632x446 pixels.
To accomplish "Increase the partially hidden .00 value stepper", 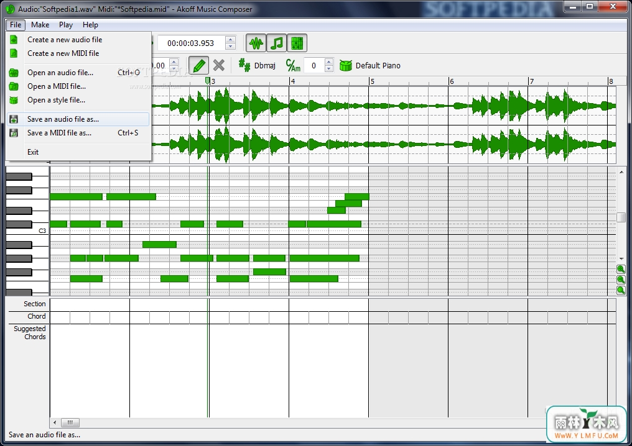I will point(174,62).
